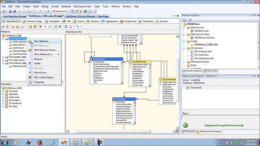The image size is (260, 146).
Task: Click the Move Down blue arrow icon
Action: 50,26
